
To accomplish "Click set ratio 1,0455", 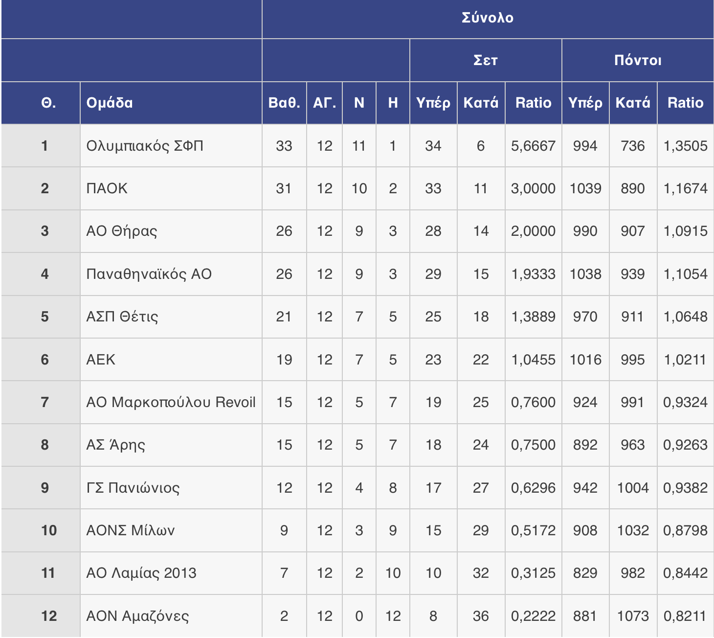I will click(533, 360).
